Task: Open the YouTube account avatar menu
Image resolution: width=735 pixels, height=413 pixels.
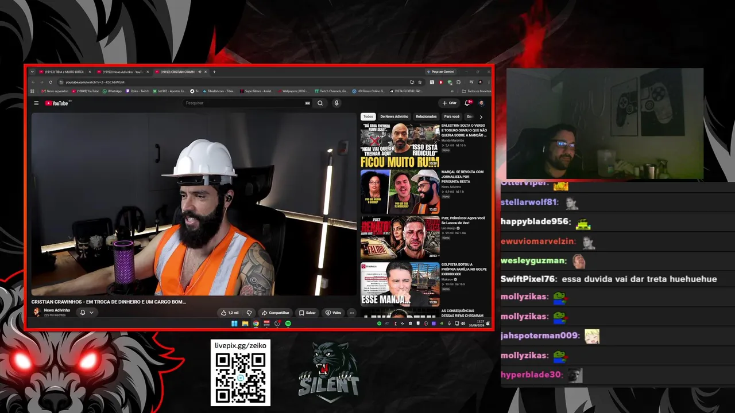Action: 481,103
